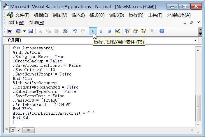Click the Break (pause) icon

[x=101, y=31]
